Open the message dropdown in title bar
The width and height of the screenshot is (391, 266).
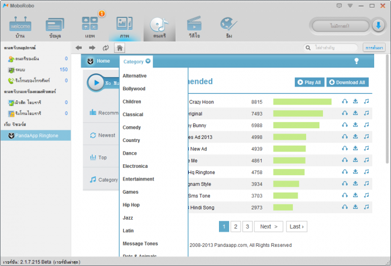[339, 5]
